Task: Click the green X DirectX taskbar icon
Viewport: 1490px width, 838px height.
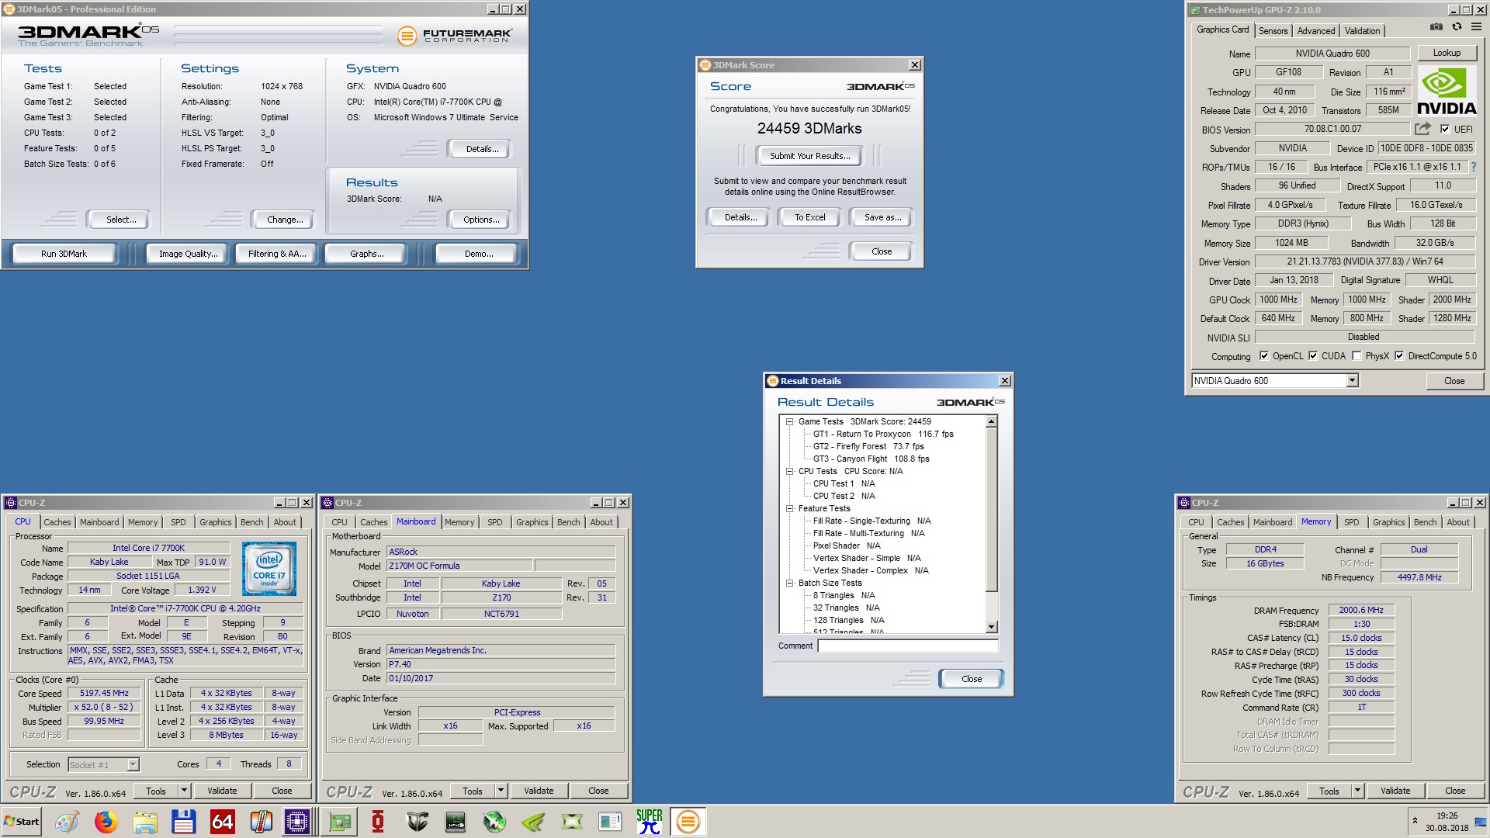Action: 572,822
